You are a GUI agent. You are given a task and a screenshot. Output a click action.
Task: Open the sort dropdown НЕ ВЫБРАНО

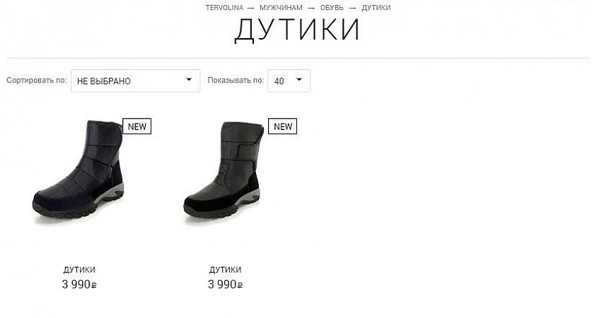[x=136, y=81]
